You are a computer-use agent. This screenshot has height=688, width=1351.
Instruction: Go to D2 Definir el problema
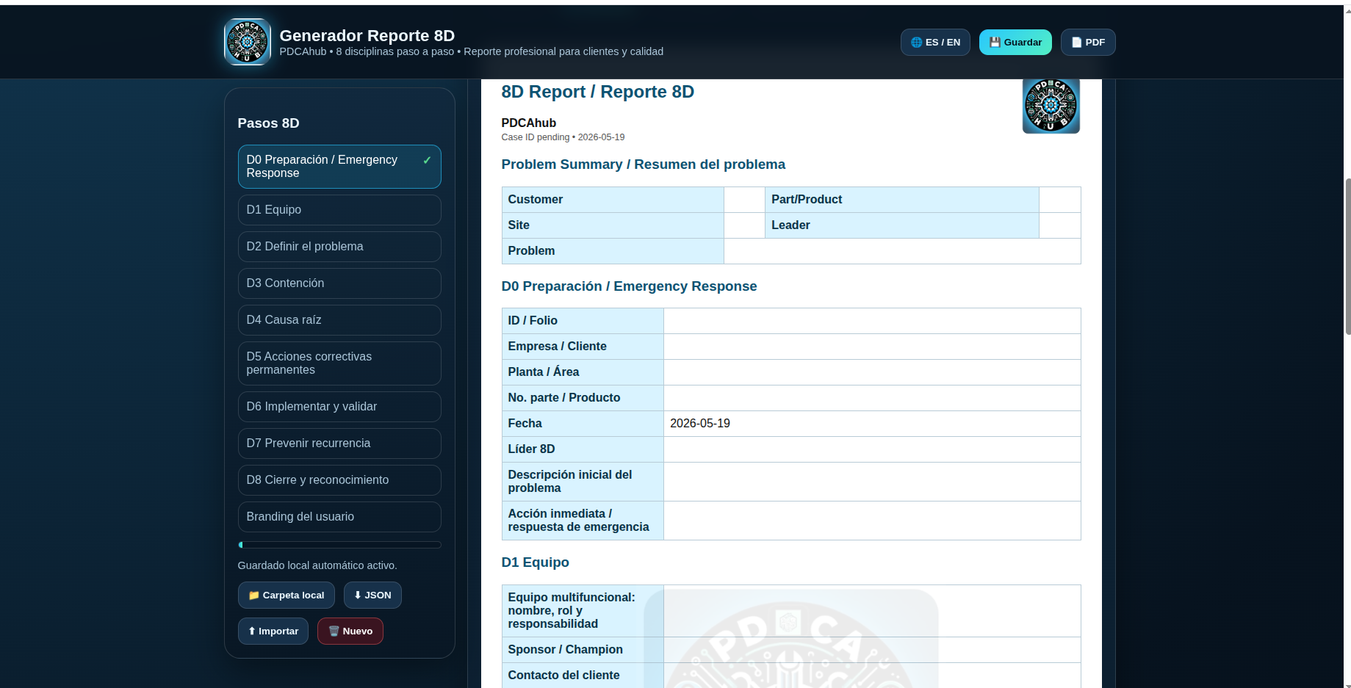point(339,247)
